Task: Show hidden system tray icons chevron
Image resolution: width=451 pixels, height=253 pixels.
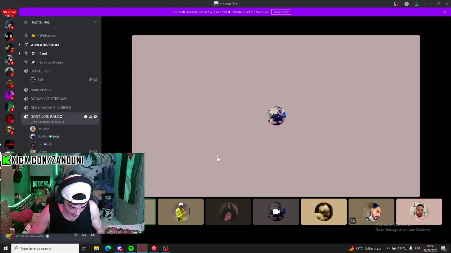Action: 388,248
